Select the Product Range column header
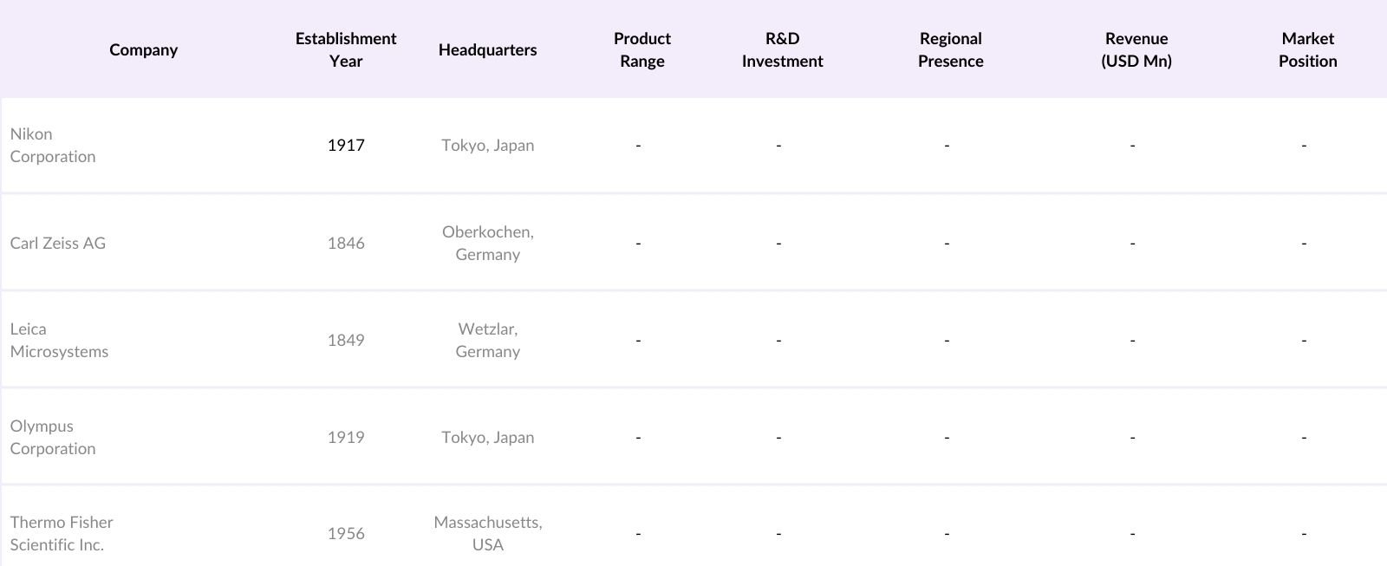This screenshot has height=566, width=1387. pyautogui.click(x=641, y=49)
